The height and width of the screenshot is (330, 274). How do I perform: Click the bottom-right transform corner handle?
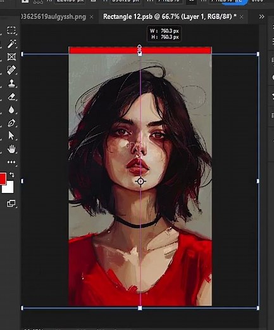(x=258, y=308)
